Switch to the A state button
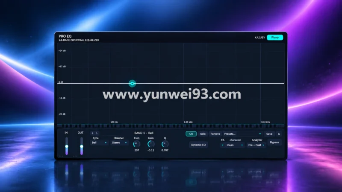 279,134
